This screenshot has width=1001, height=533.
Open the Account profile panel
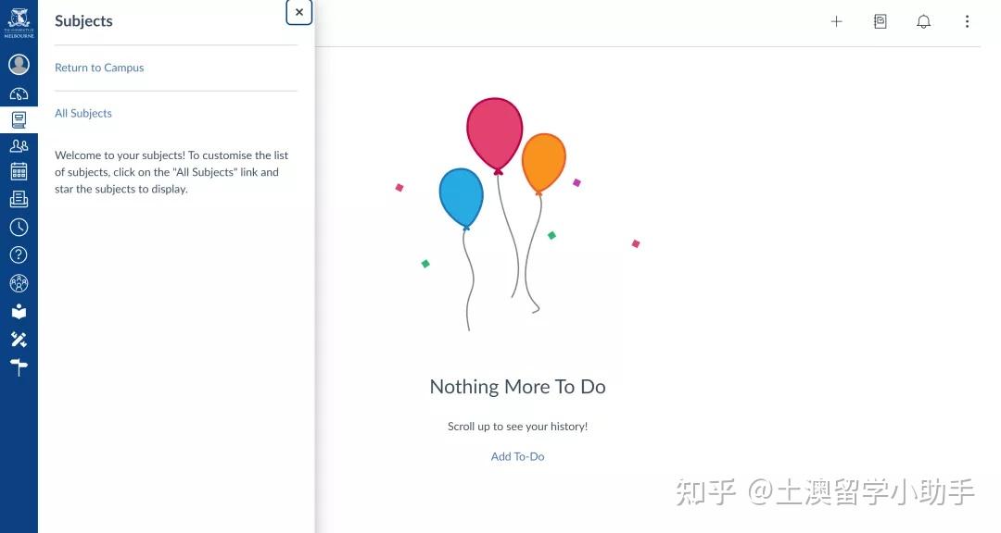(19, 64)
